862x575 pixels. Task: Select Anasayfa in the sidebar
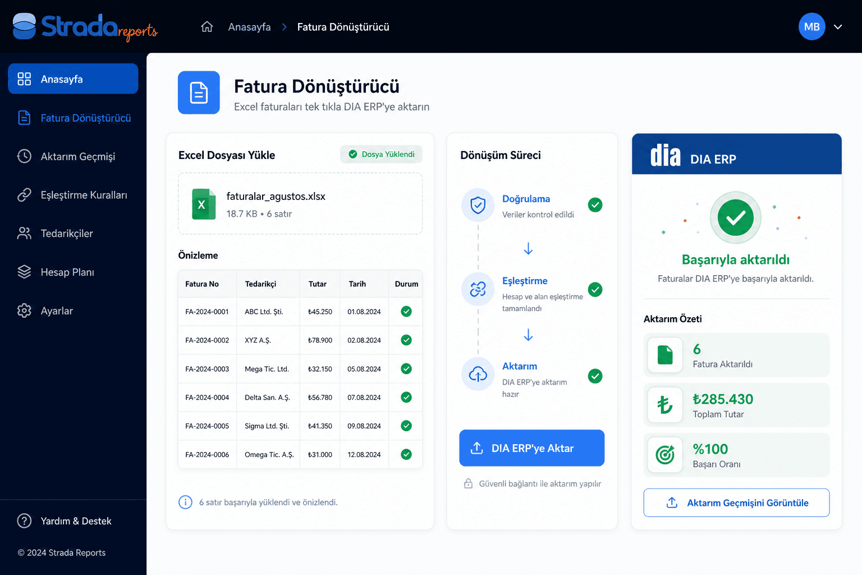click(73, 79)
